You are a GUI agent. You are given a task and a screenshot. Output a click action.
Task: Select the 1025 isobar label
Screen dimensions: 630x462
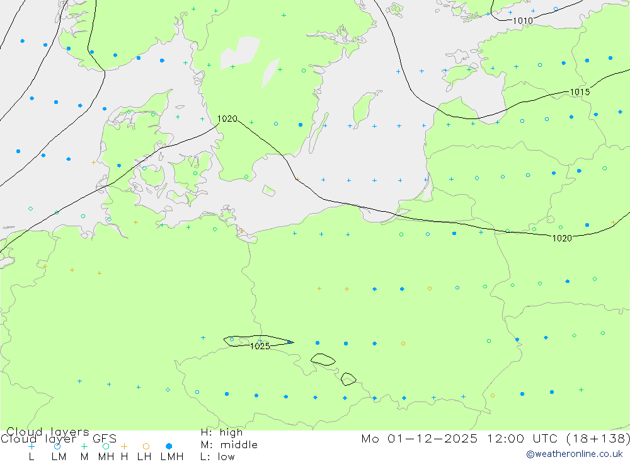pyautogui.click(x=260, y=346)
